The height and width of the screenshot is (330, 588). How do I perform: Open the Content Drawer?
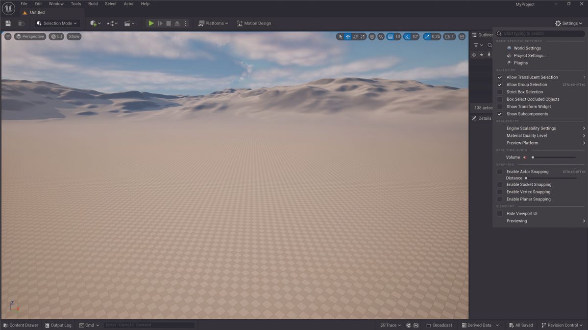pos(21,325)
